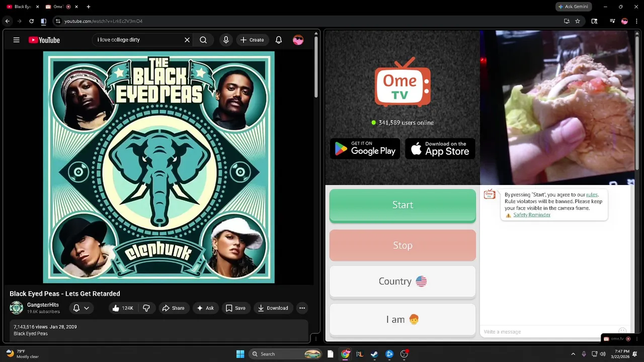Get OmeTV on Google Play
The height and width of the screenshot is (362, 644).
point(365,148)
